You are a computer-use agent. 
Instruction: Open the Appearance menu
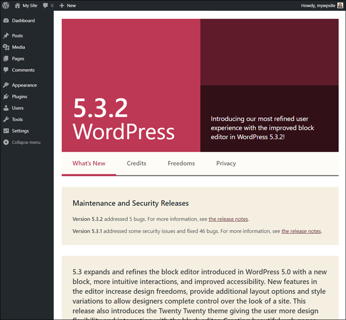[24, 85]
